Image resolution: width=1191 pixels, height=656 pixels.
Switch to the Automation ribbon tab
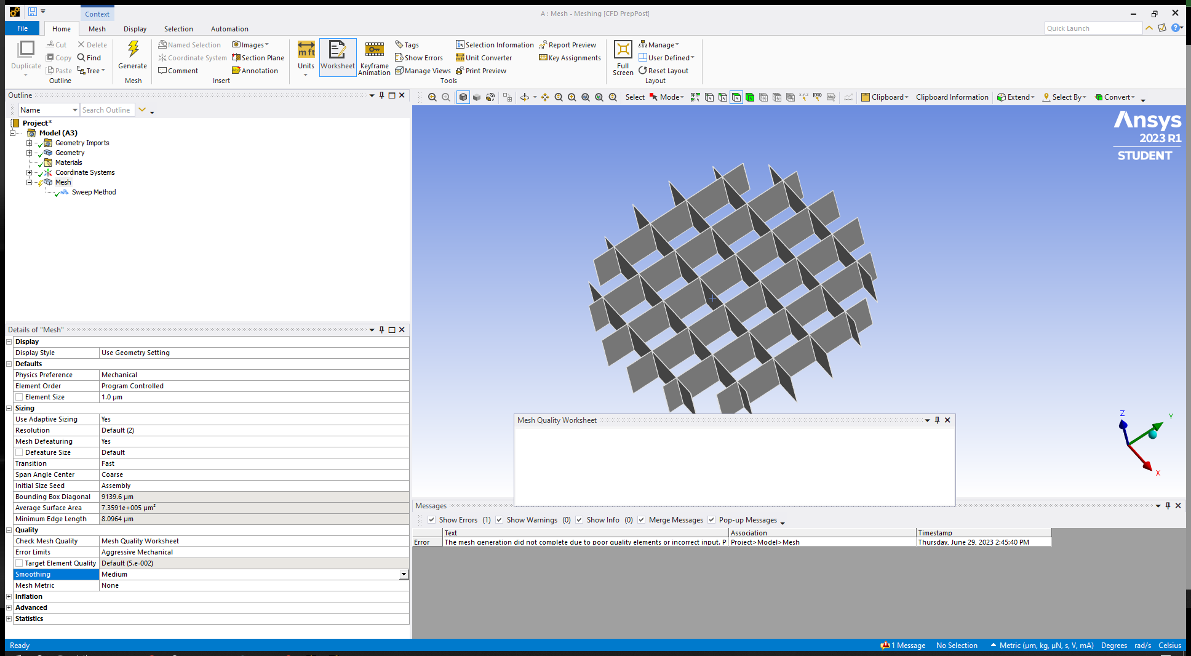229,29
